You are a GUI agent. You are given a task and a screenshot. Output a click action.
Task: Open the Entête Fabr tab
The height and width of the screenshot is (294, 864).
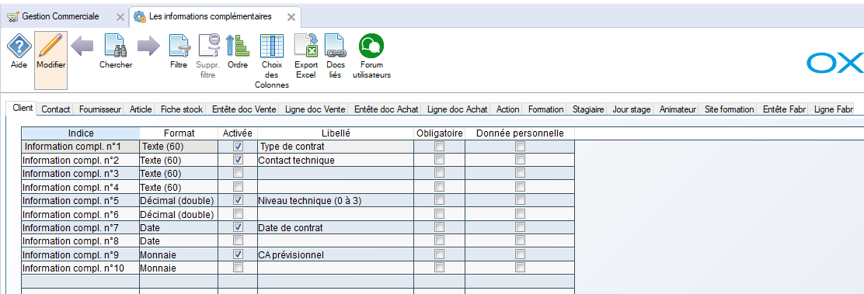click(x=785, y=109)
